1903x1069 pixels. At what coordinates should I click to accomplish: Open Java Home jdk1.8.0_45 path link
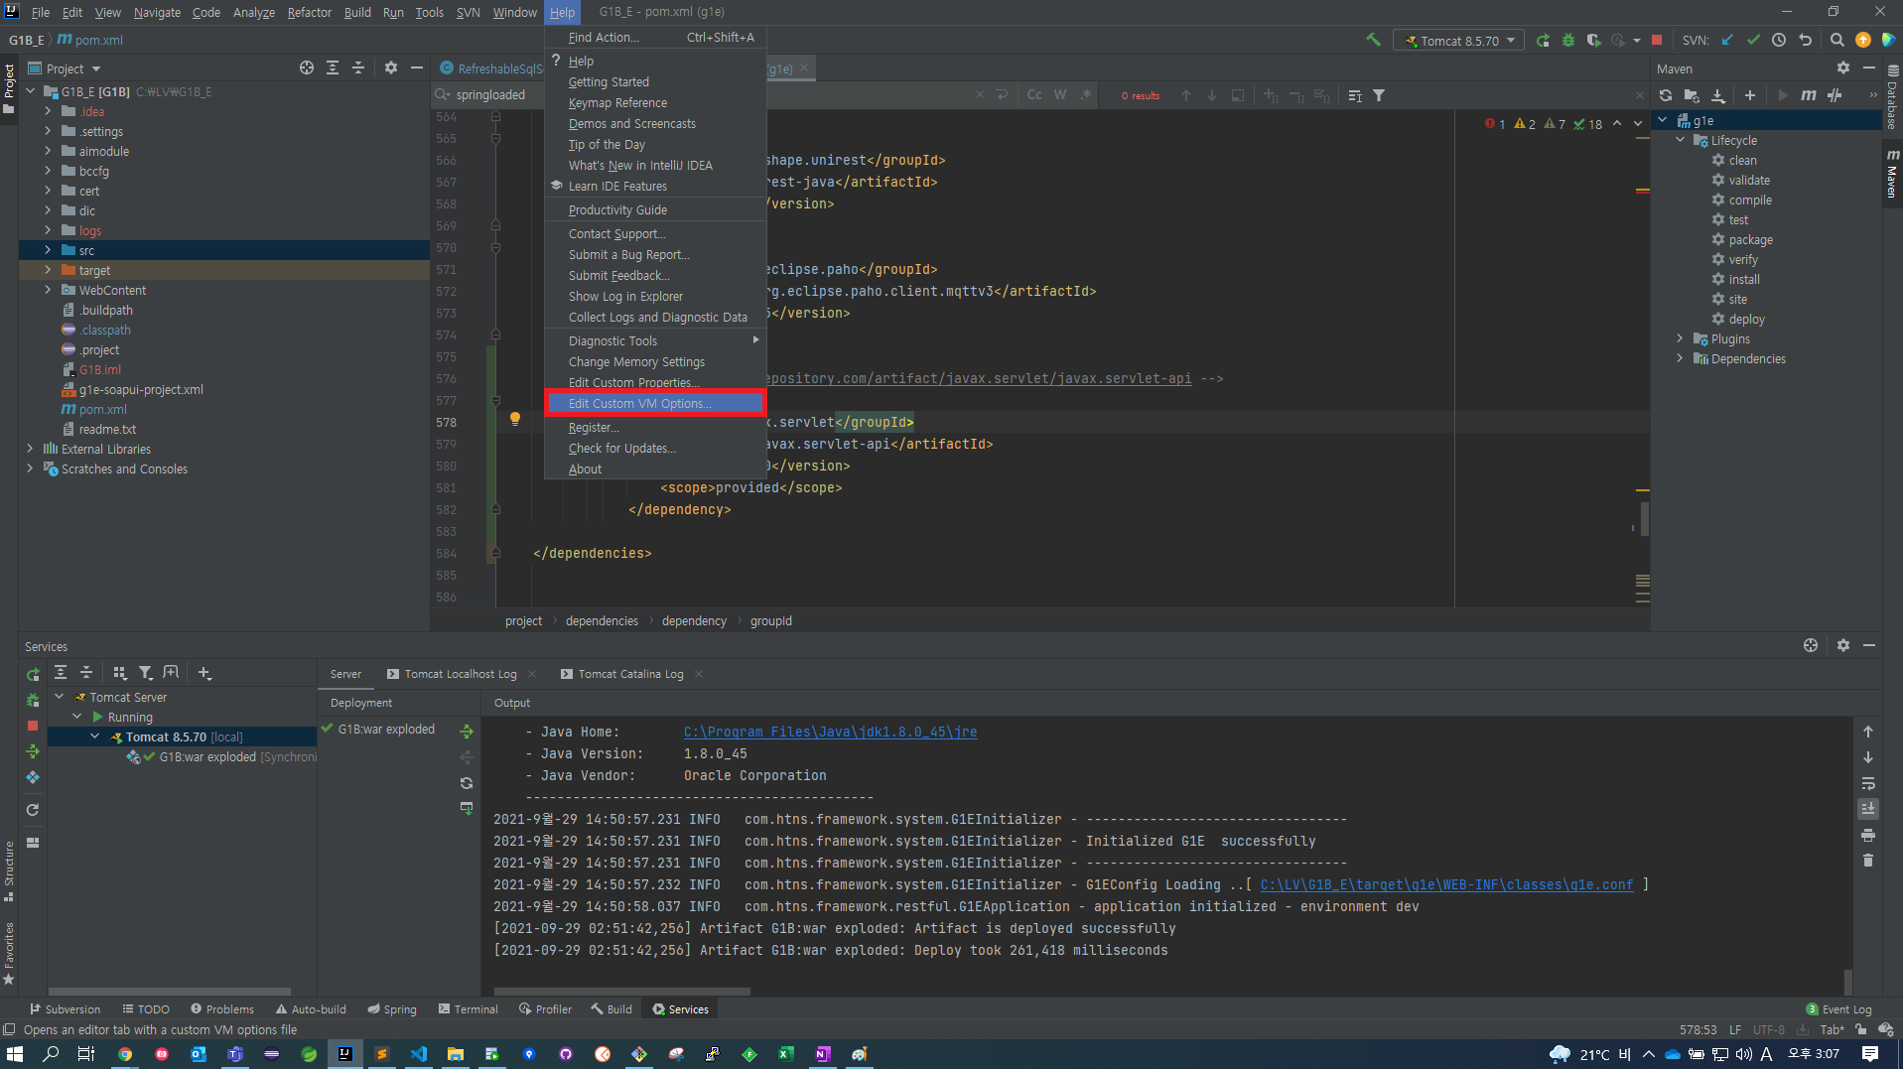[830, 732]
